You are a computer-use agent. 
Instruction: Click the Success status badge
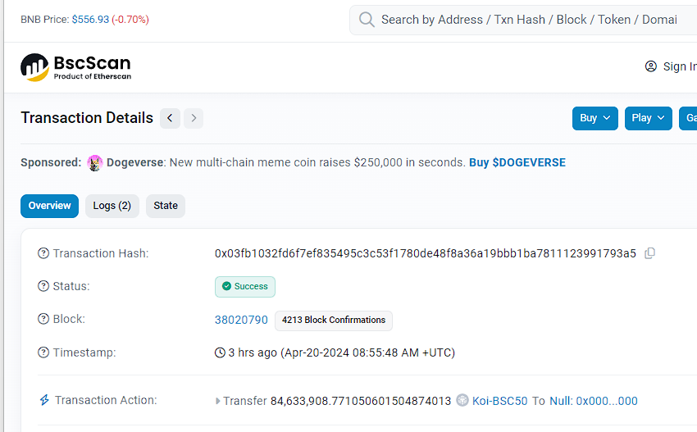(245, 287)
